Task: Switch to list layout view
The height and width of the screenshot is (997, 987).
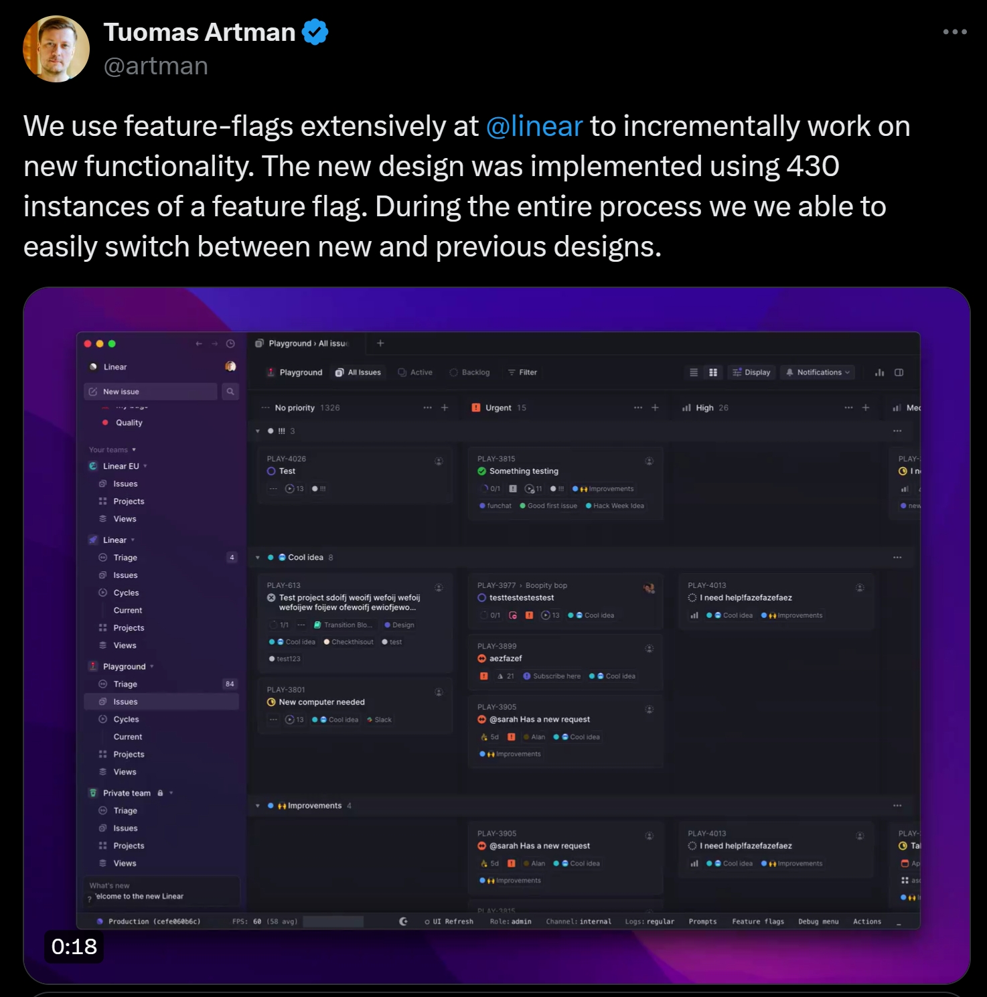Action: [694, 372]
